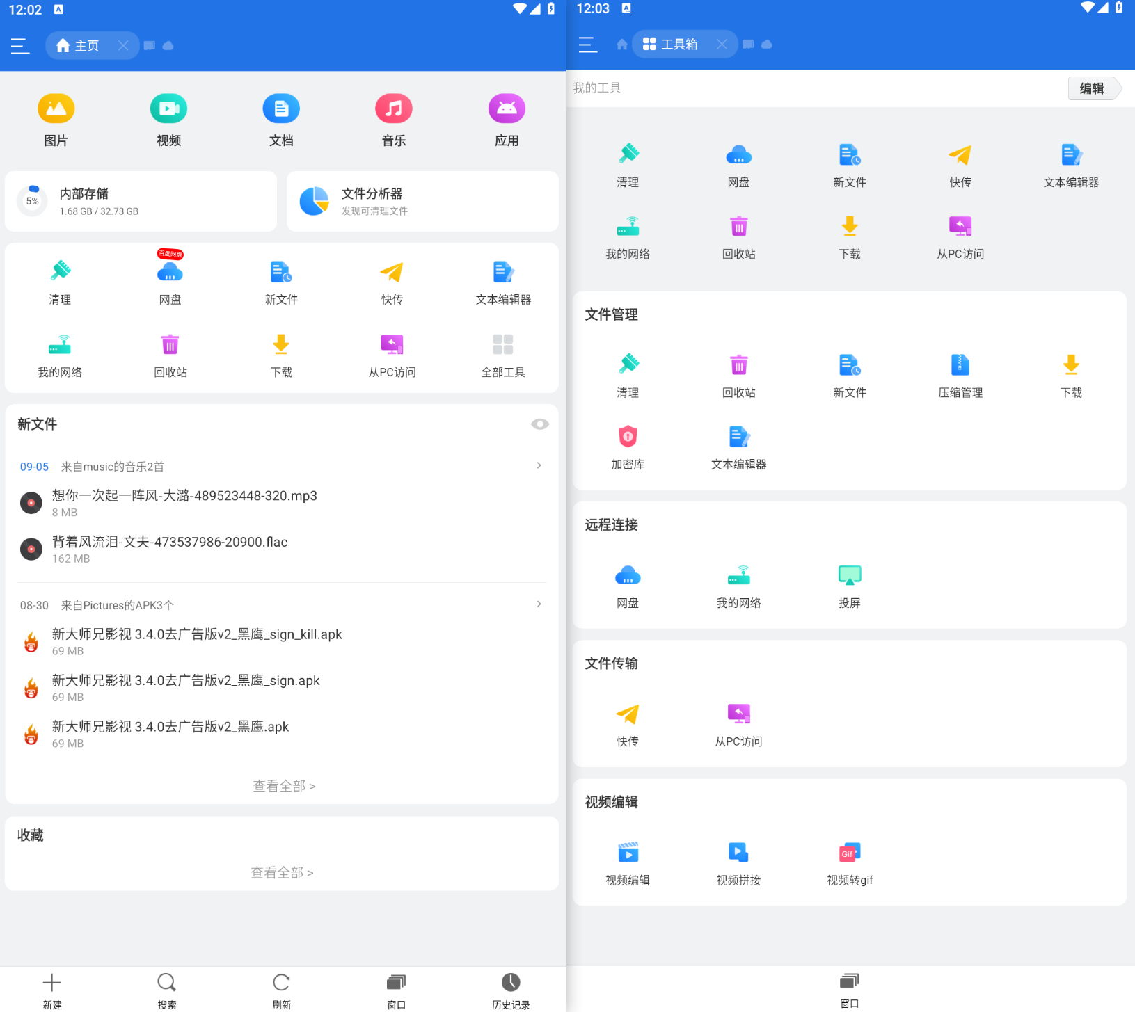Open 文本编辑器 on home screen
This screenshot has width=1135, height=1012.
point(503,282)
